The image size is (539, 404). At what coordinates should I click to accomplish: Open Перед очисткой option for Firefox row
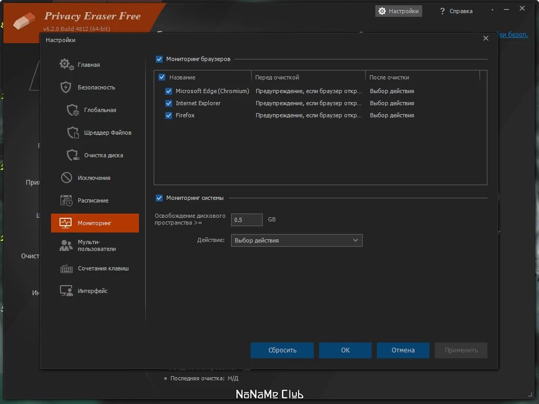pyautogui.click(x=308, y=115)
